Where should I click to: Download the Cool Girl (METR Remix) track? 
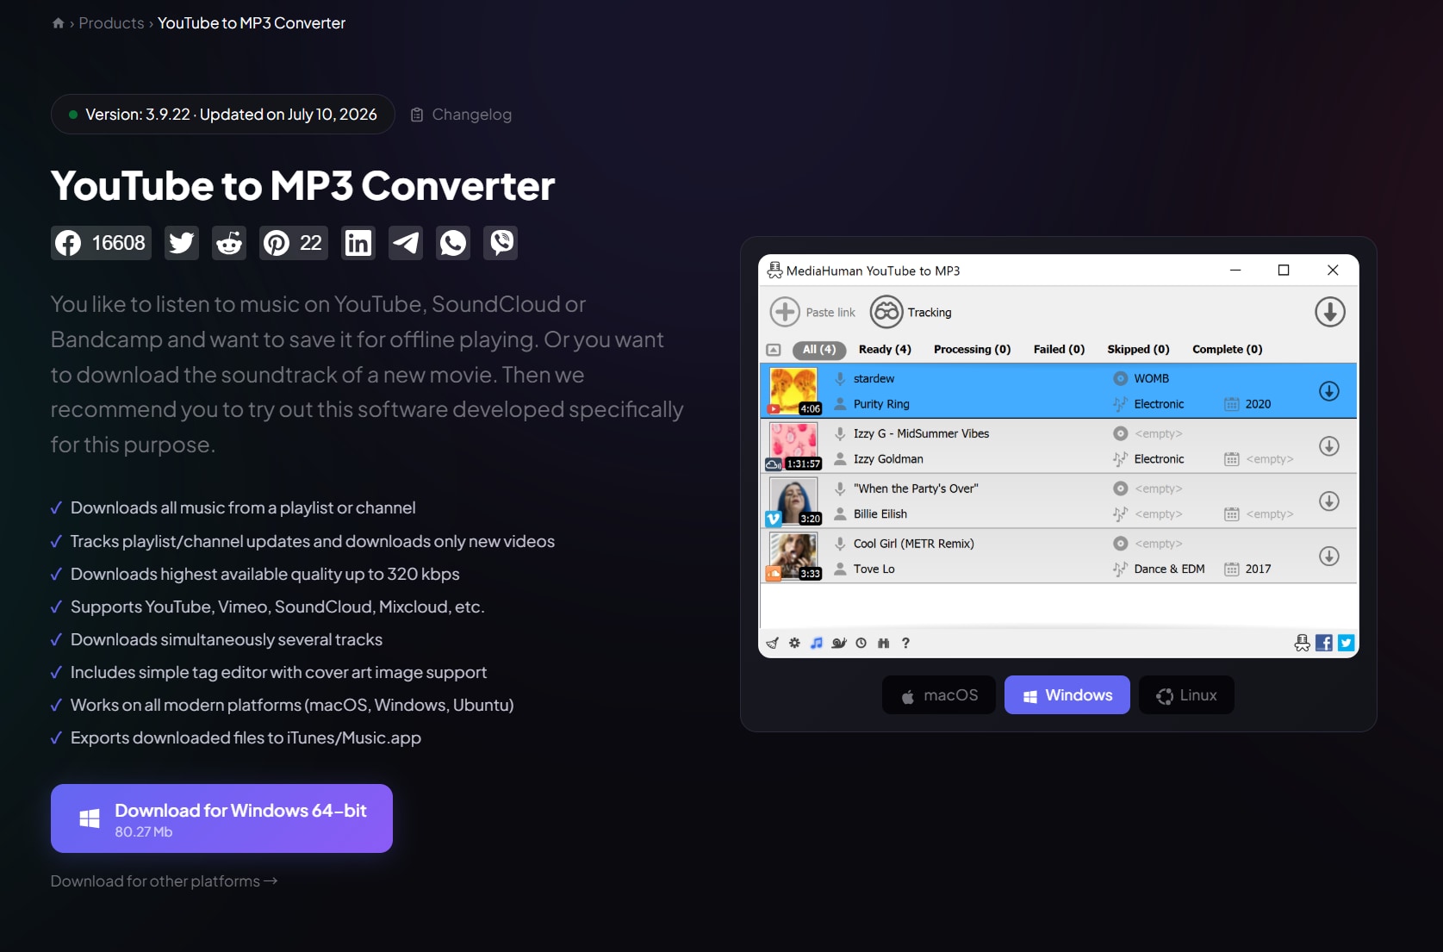click(x=1329, y=557)
